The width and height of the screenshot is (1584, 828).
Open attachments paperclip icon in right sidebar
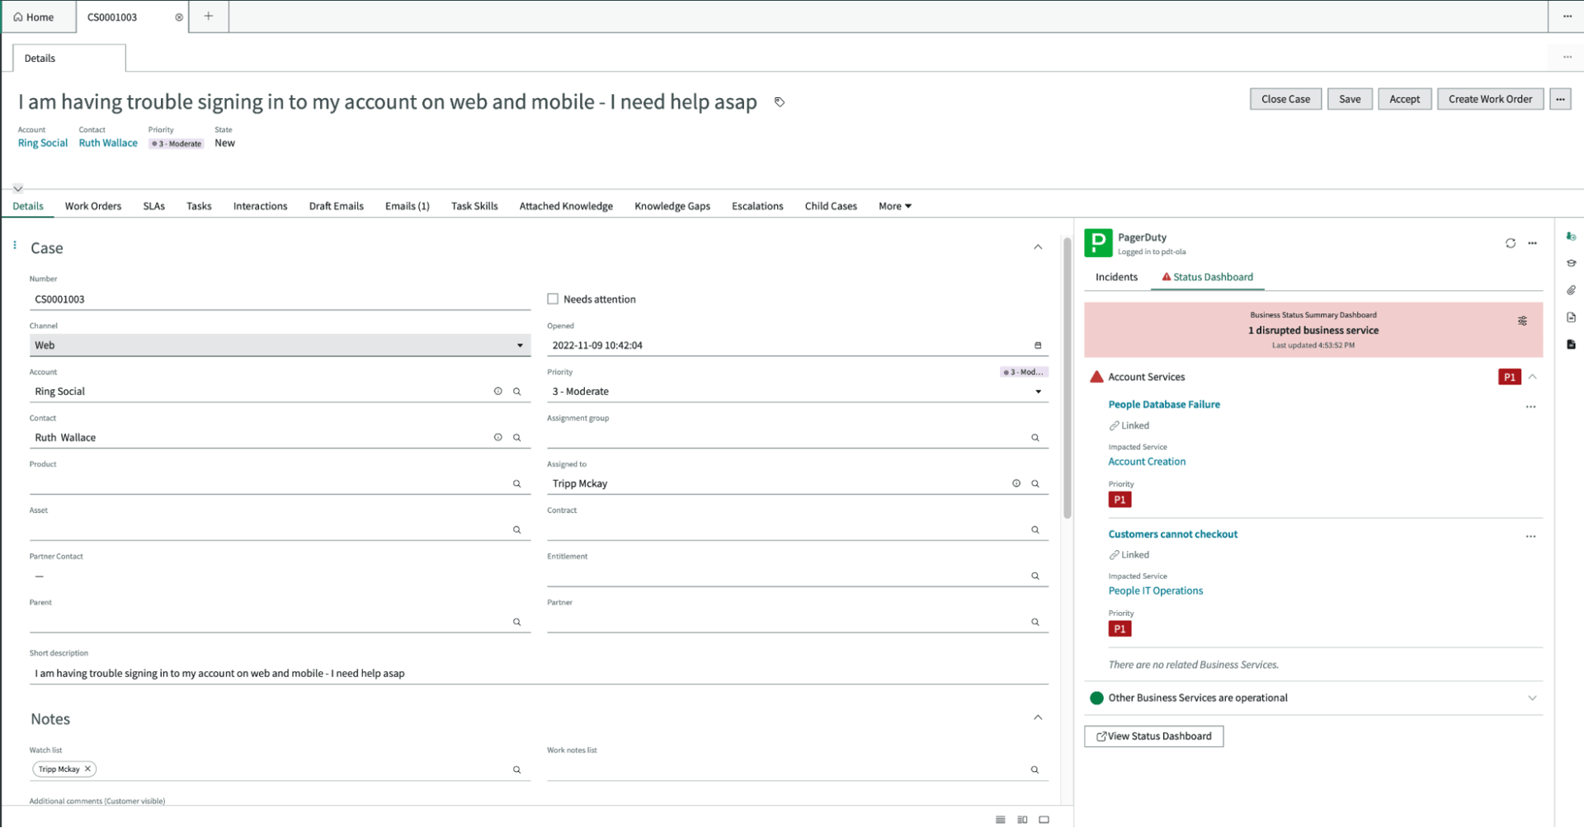click(x=1570, y=290)
